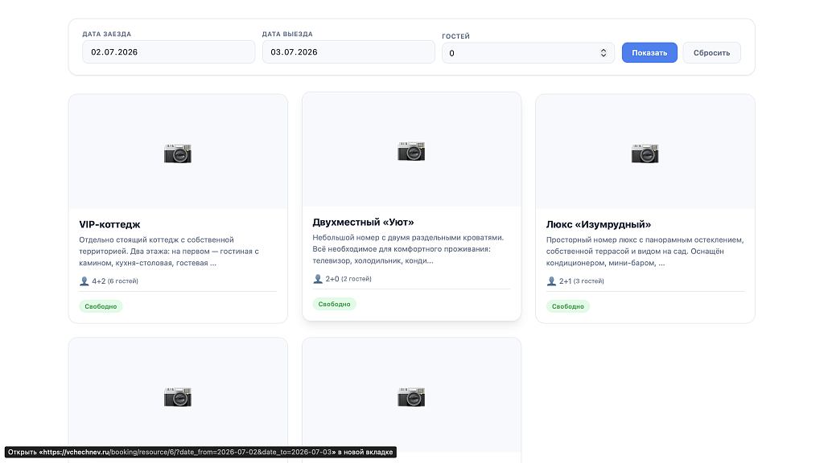Click the blue Показать button
The image size is (824, 463).
(x=649, y=52)
